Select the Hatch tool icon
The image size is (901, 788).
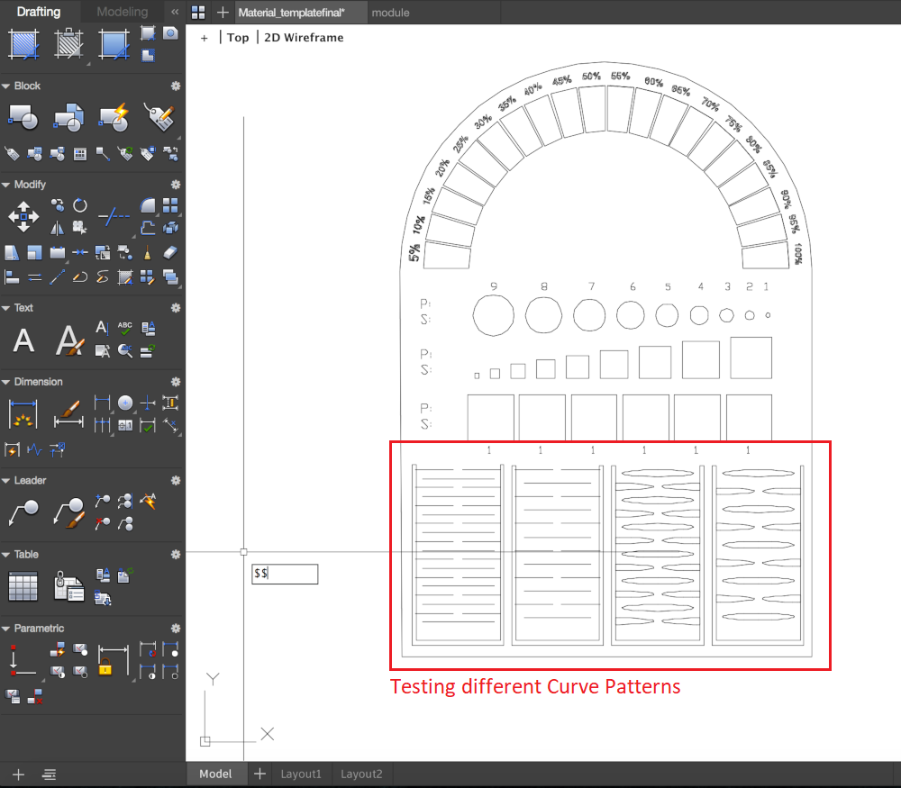(x=23, y=44)
